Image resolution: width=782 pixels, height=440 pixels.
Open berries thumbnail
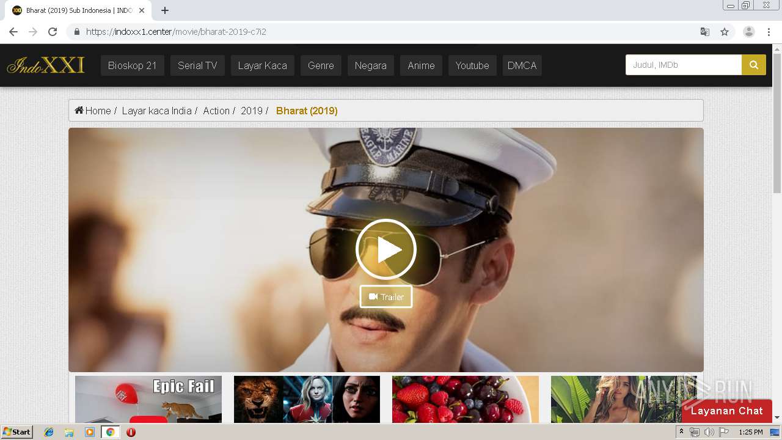pyautogui.click(x=466, y=399)
